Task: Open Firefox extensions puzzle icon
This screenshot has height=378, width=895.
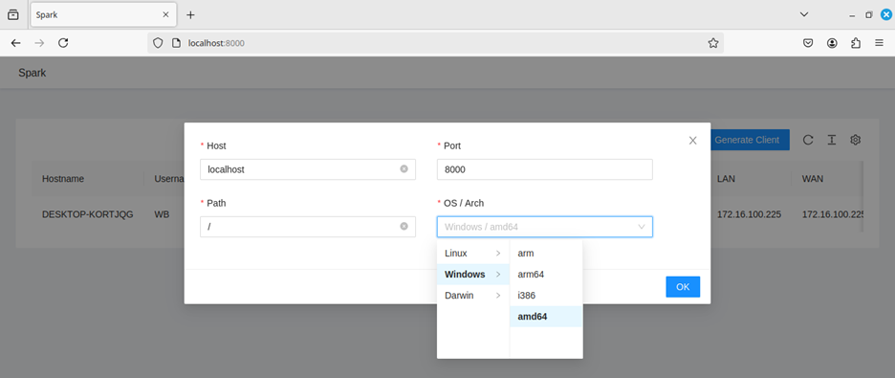Action: [x=856, y=43]
